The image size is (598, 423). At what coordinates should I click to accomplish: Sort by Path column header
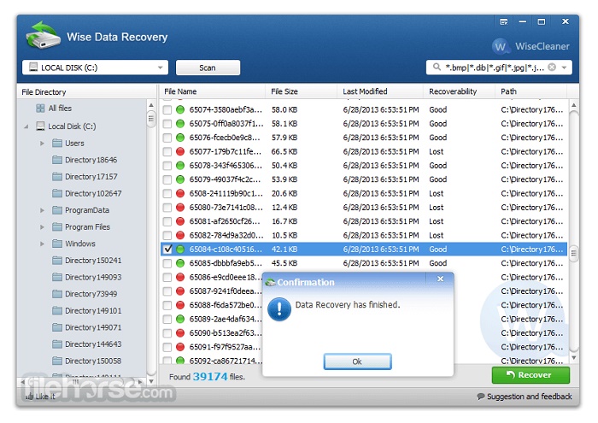(x=531, y=91)
